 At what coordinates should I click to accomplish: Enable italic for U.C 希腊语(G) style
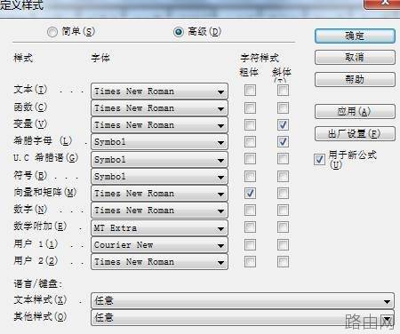(283, 159)
